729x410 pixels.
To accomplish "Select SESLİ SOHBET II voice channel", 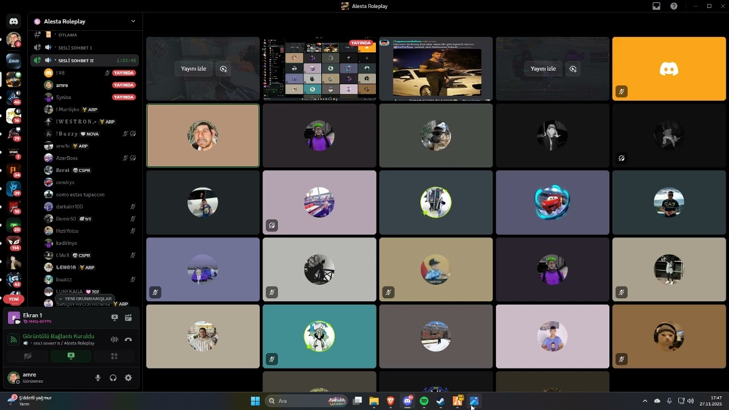I will 85,60.
